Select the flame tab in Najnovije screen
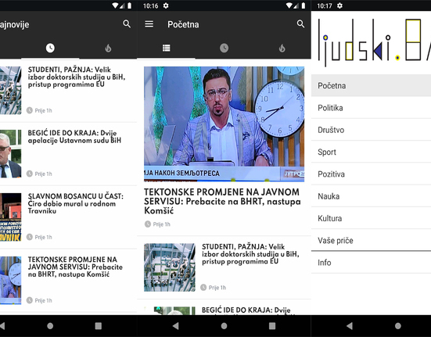 coord(108,48)
